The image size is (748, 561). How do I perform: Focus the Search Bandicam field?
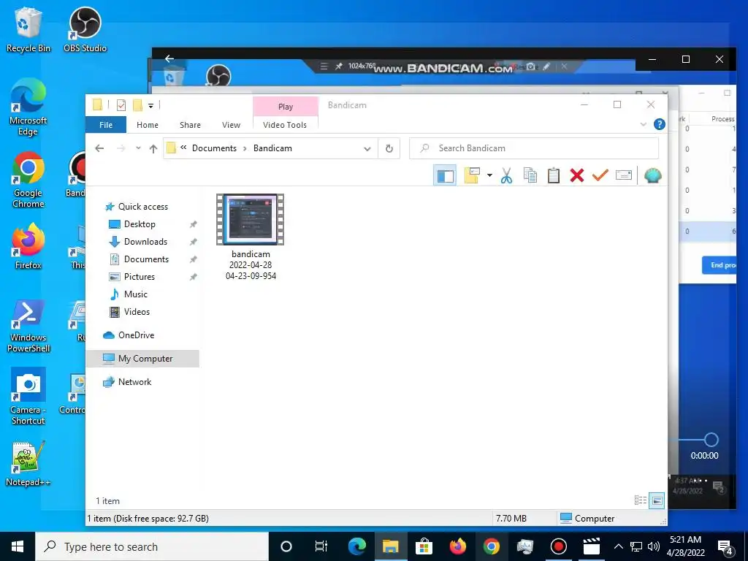pos(534,148)
